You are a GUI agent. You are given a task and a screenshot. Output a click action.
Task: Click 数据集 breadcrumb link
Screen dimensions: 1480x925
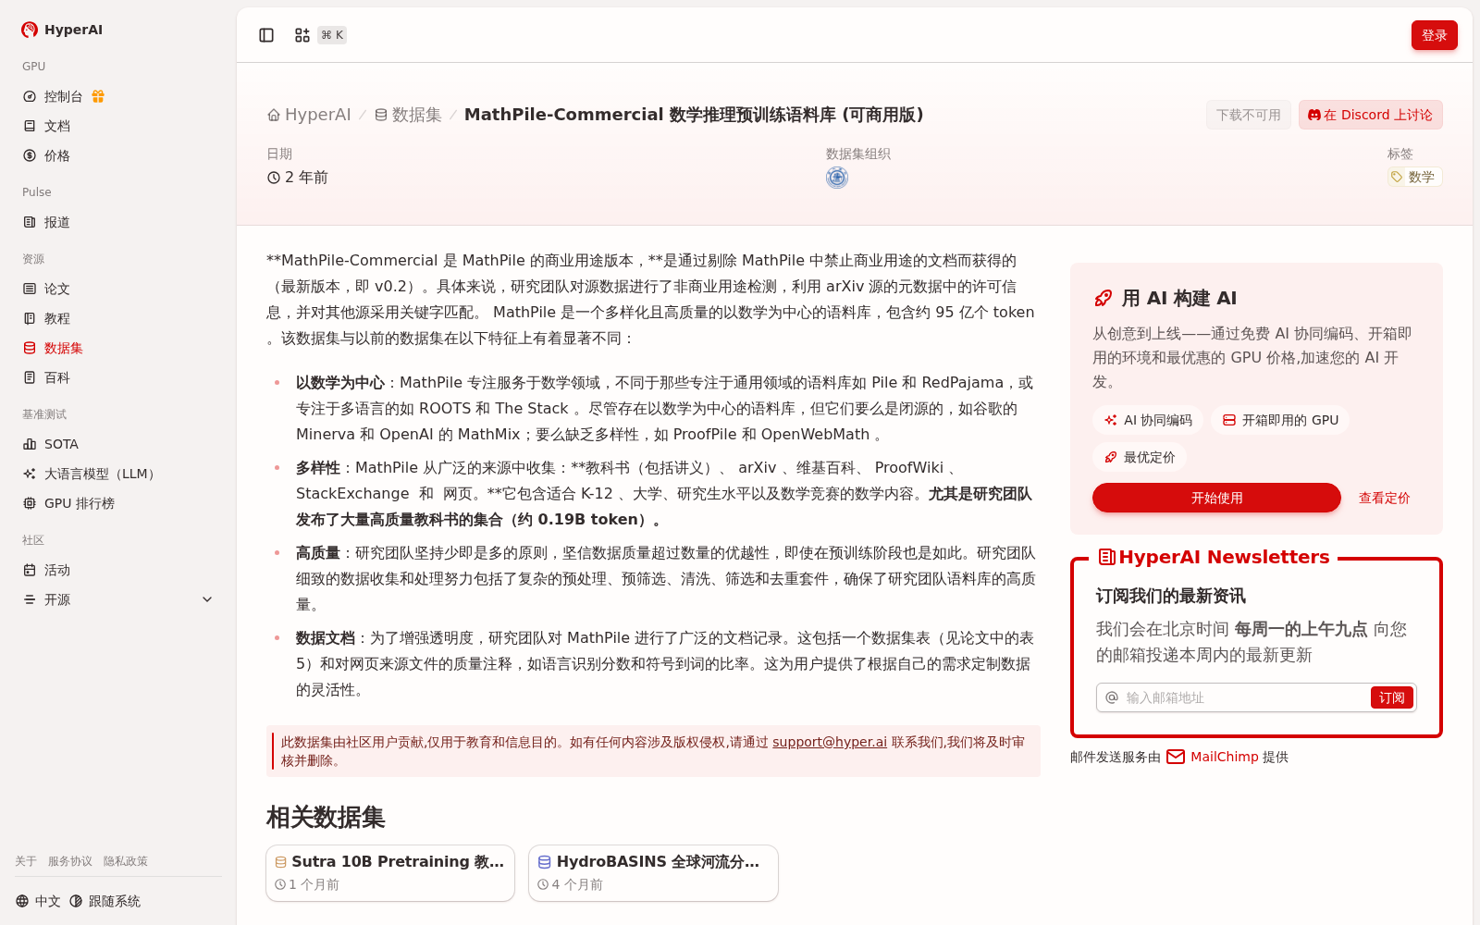408,115
